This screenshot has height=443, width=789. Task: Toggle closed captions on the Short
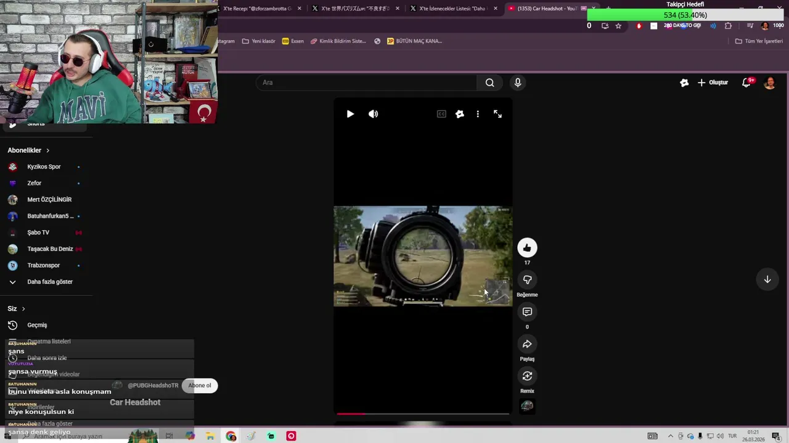[441, 114]
